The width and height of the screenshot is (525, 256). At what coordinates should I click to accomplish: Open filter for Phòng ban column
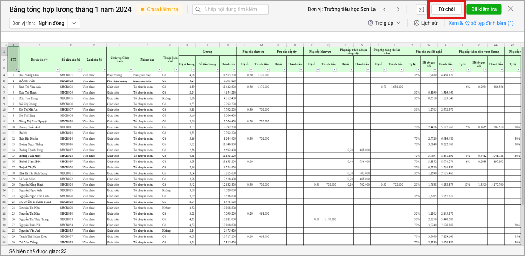coord(159,70)
